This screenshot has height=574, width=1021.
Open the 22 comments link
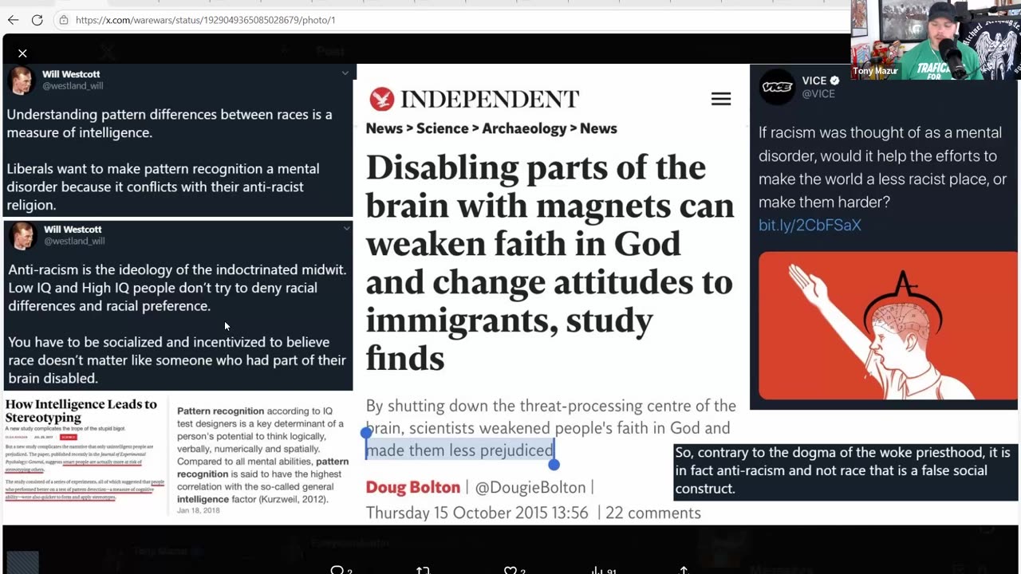pos(652,513)
